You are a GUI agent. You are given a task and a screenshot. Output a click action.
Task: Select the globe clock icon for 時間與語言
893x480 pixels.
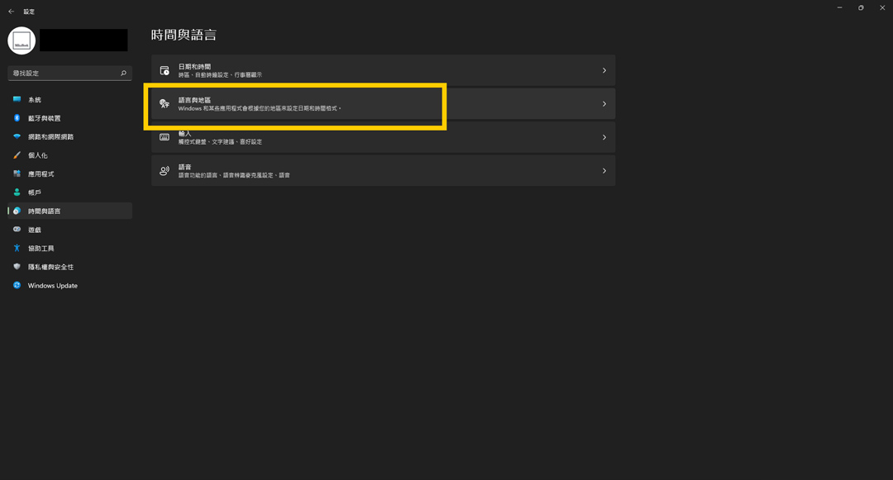click(17, 211)
